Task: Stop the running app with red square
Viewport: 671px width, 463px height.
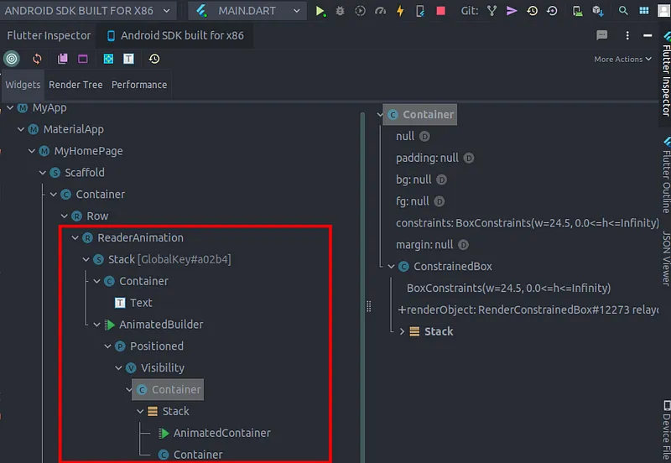Action: pyautogui.click(x=440, y=11)
